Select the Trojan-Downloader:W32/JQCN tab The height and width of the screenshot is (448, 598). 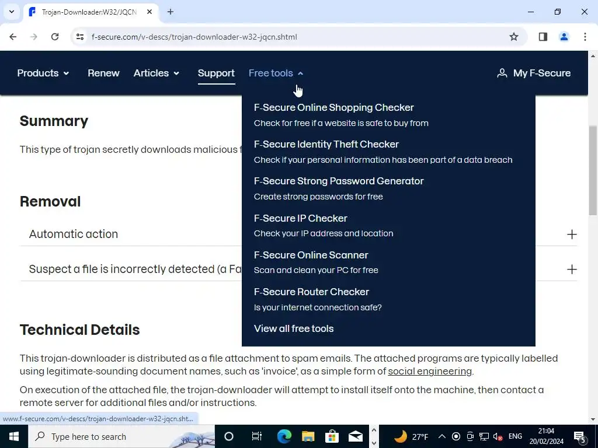point(91,12)
